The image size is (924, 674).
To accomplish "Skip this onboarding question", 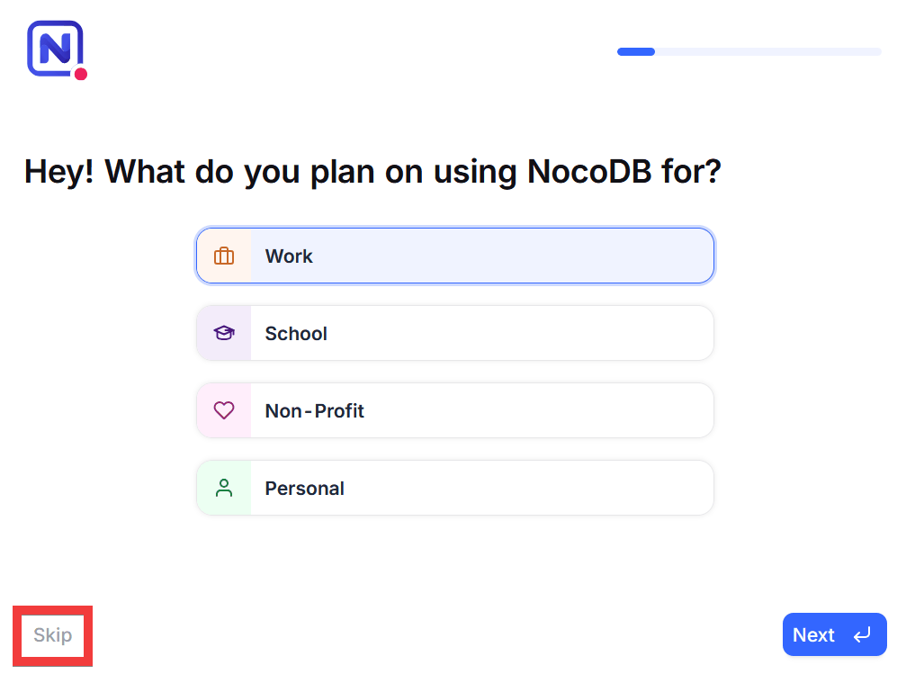I will pyautogui.click(x=52, y=635).
